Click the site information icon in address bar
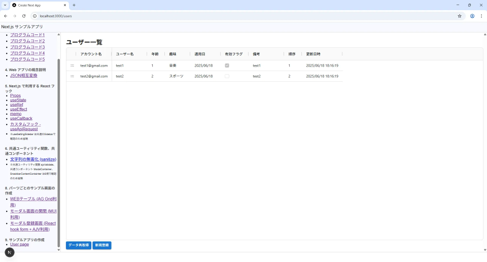 (35, 16)
